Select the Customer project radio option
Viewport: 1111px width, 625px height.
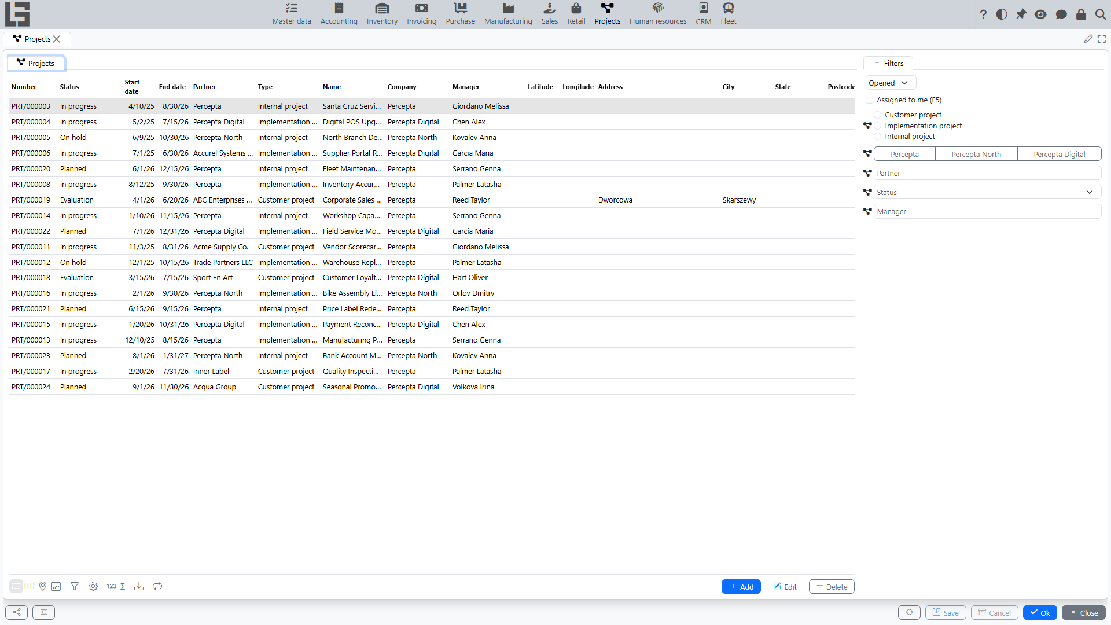(878, 115)
